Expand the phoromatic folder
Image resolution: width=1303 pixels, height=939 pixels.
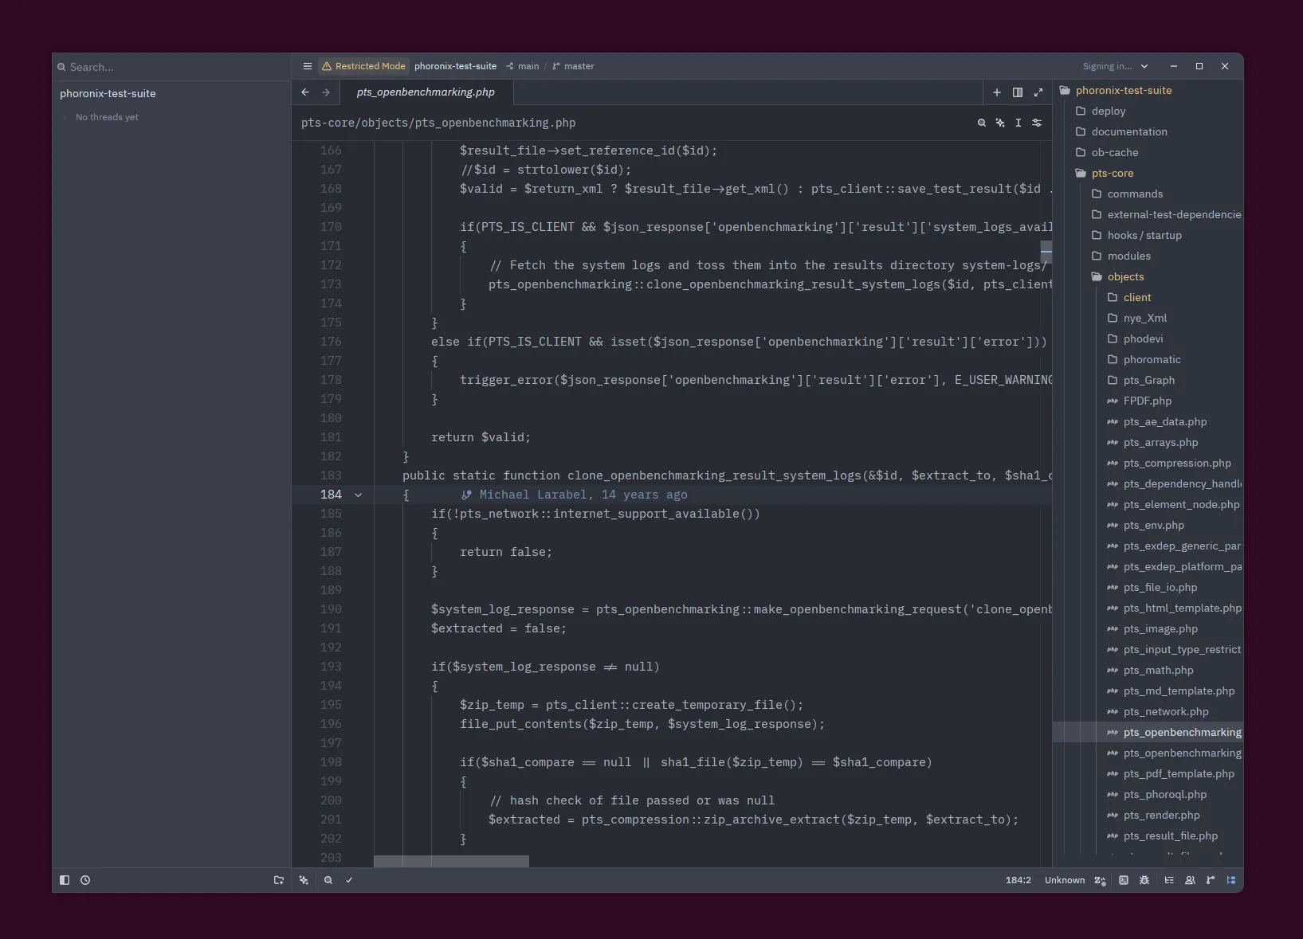tap(1152, 359)
